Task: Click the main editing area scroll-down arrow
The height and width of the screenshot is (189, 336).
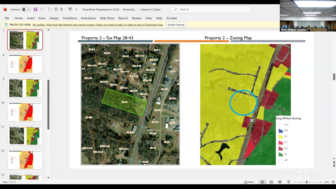Action: tap(334, 159)
